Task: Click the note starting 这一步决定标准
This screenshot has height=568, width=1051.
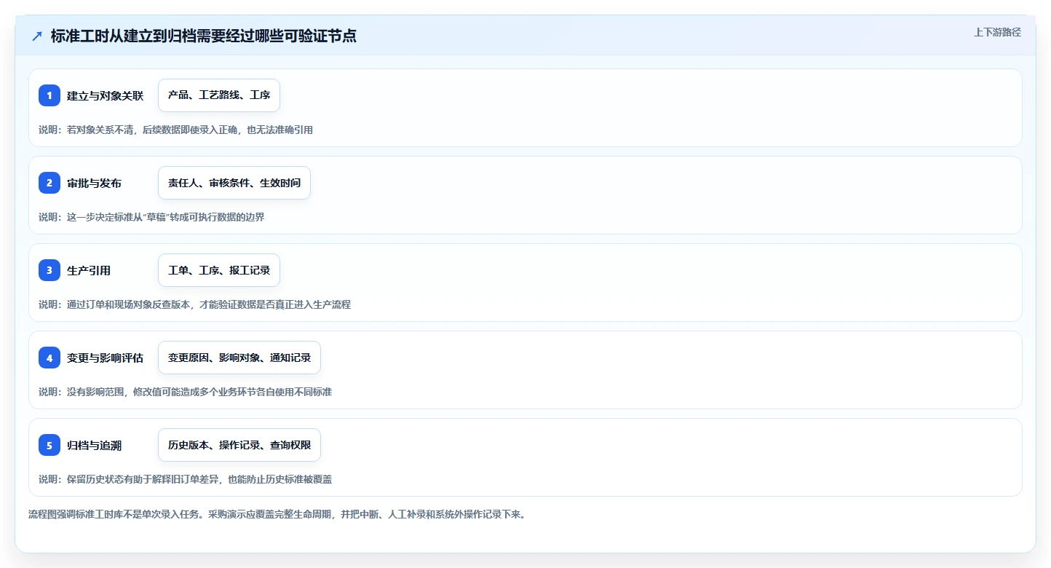Action: pyautogui.click(x=151, y=217)
